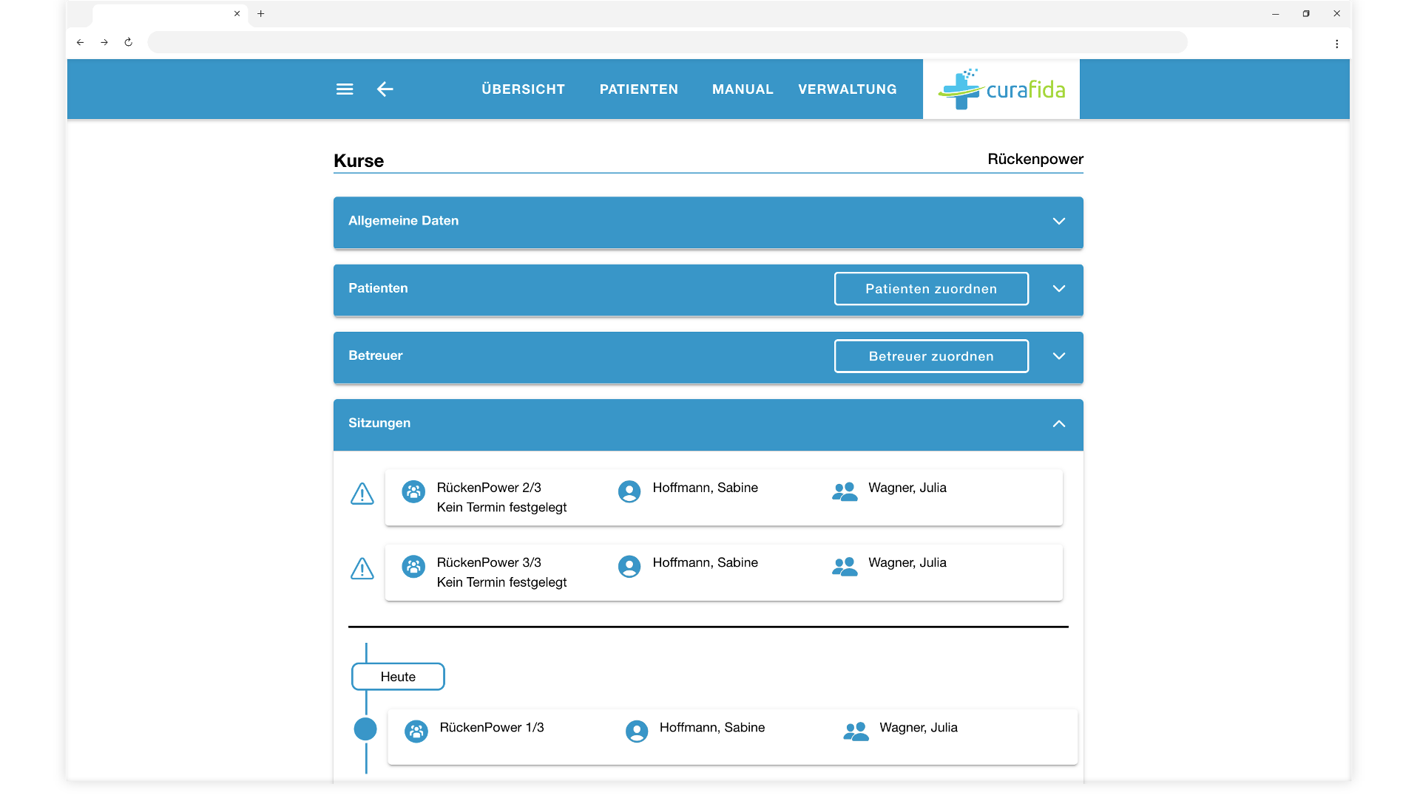Open the RückenPower 1/3 session title
This screenshot has height=798, width=1420.
(492, 728)
